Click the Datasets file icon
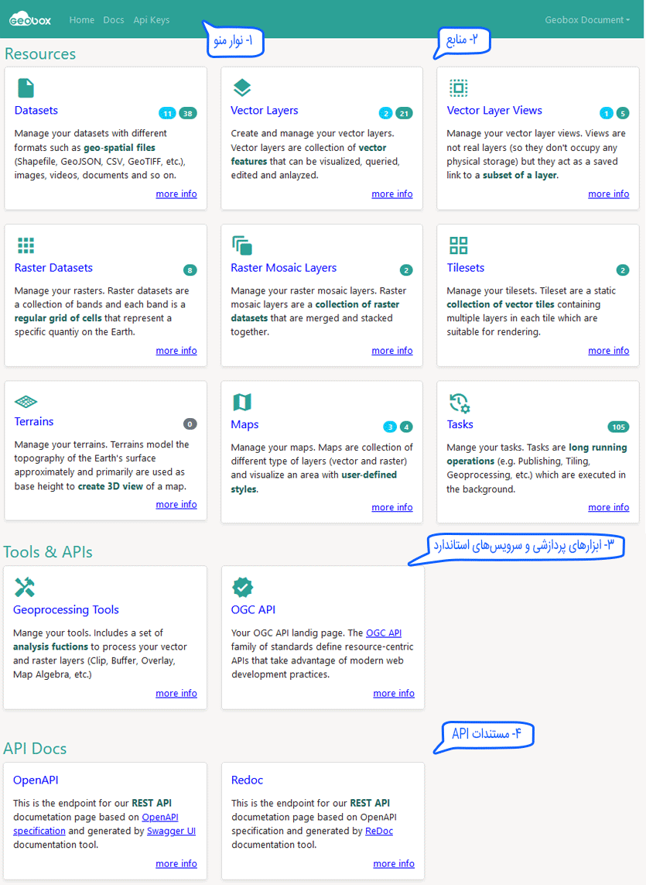The image size is (646, 885). pos(26,87)
